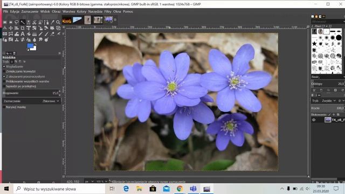Toggle the Wygładzanie checkbox
The image size is (345, 194).
[4, 66]
